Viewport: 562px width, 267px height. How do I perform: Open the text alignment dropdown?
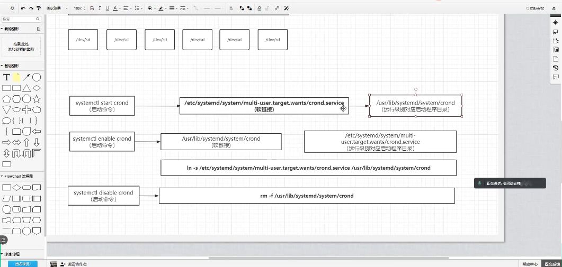[128, 8]
